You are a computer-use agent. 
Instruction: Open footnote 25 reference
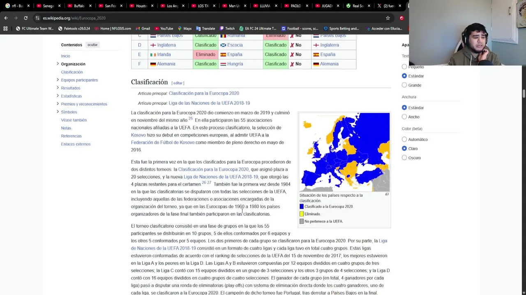pos(190,119)
